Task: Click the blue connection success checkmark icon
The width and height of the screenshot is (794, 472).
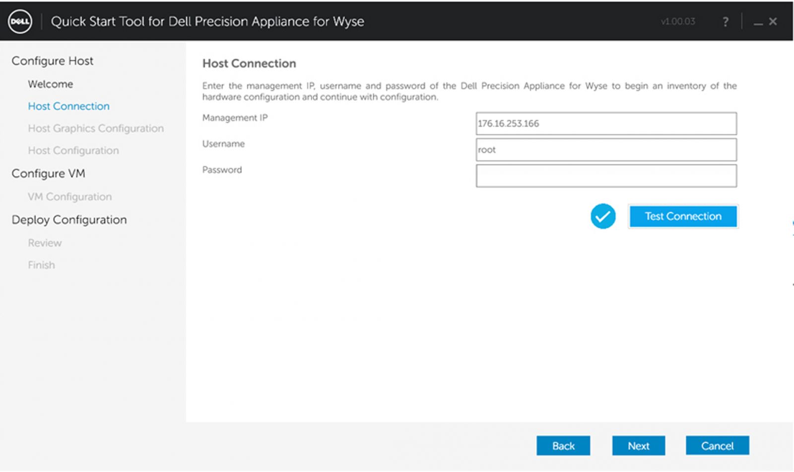Action: tap(603, 216)
